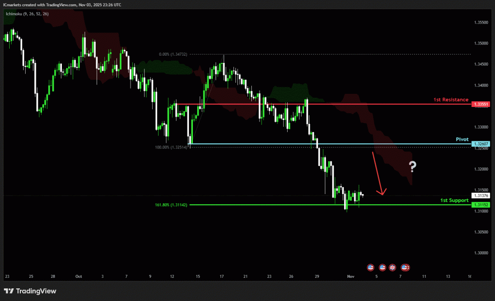Click the current price tag 1.31376

481,196
